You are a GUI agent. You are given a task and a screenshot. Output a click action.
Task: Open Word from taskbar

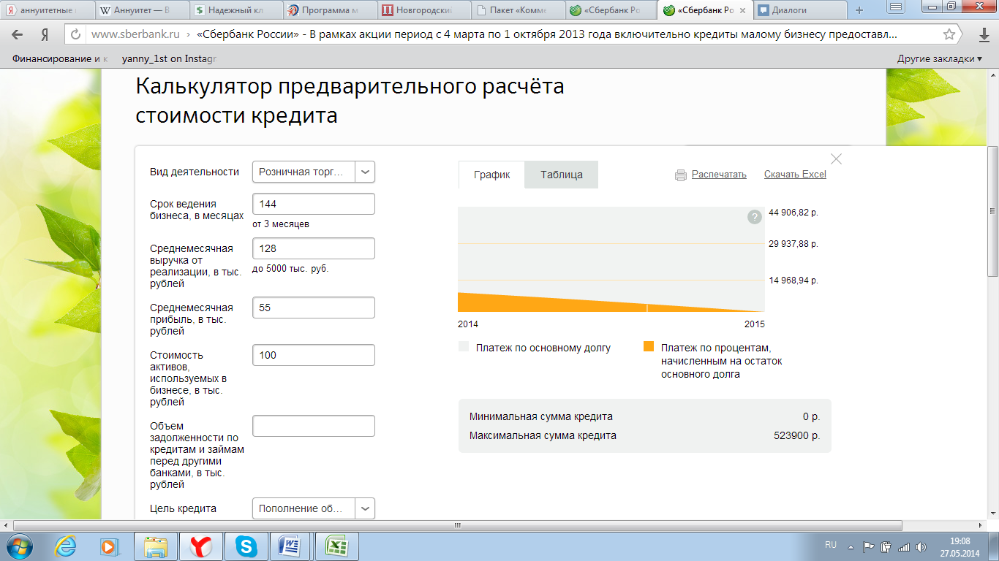pos(290,546)
